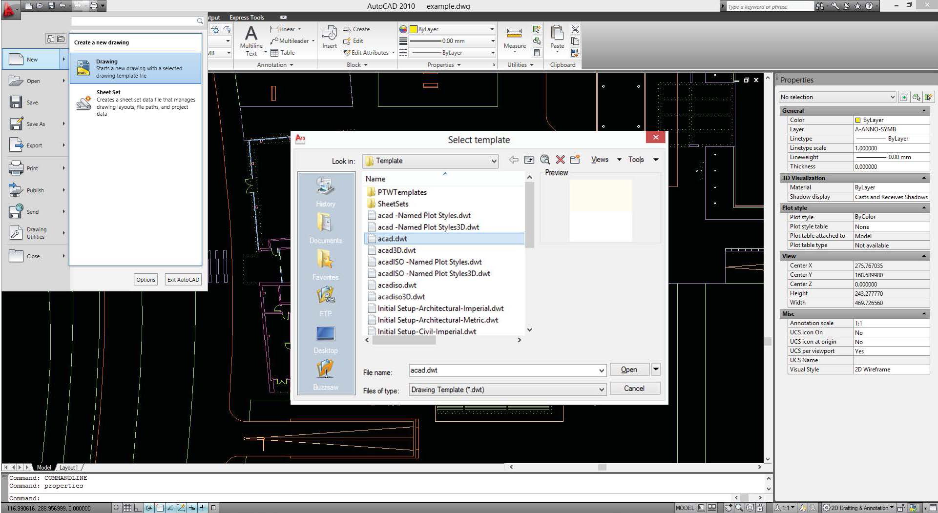The image size is (938, 513).
Task: Open the Desktop location in places sidebar
Action: (x=326, y=339)
